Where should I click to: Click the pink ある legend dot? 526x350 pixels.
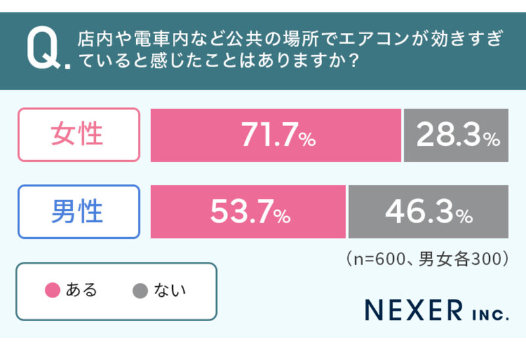click(x=53, y=290)
